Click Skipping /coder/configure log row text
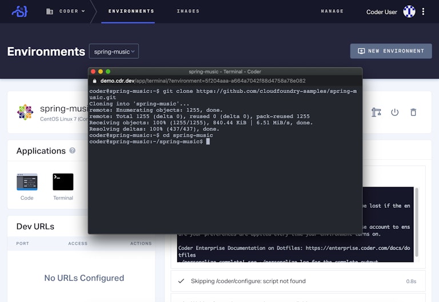This screenshot has height=302, width=439. click(248, 281)
